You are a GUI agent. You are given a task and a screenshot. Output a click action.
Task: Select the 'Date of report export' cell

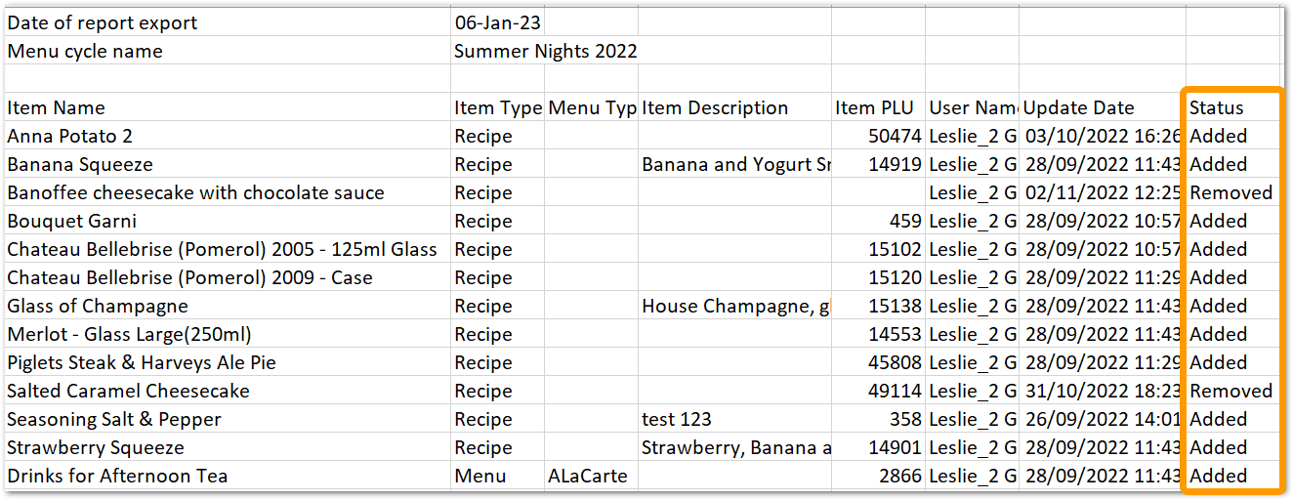(227, 22)
